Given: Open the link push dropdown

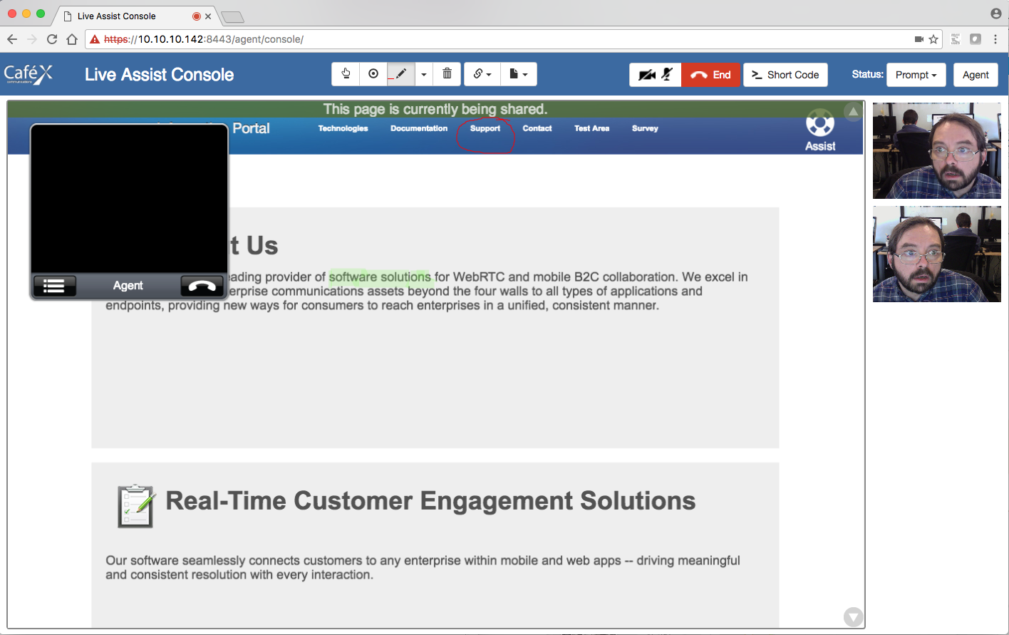Looking at the screenshot, I should coord(482,74).
